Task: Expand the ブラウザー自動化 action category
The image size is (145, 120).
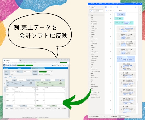Action: tap(90, 43)
